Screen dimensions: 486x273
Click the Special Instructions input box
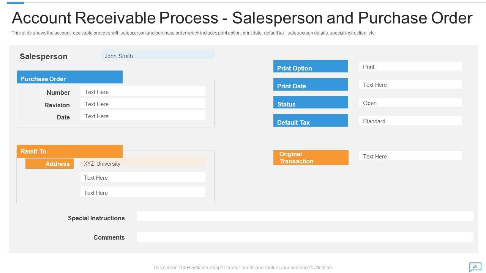pyautogui.click(x=305, y=217)
